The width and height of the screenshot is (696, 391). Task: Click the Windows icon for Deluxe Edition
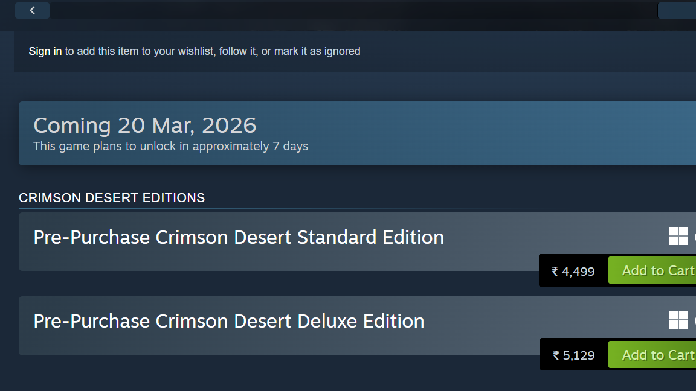(678, 320)
